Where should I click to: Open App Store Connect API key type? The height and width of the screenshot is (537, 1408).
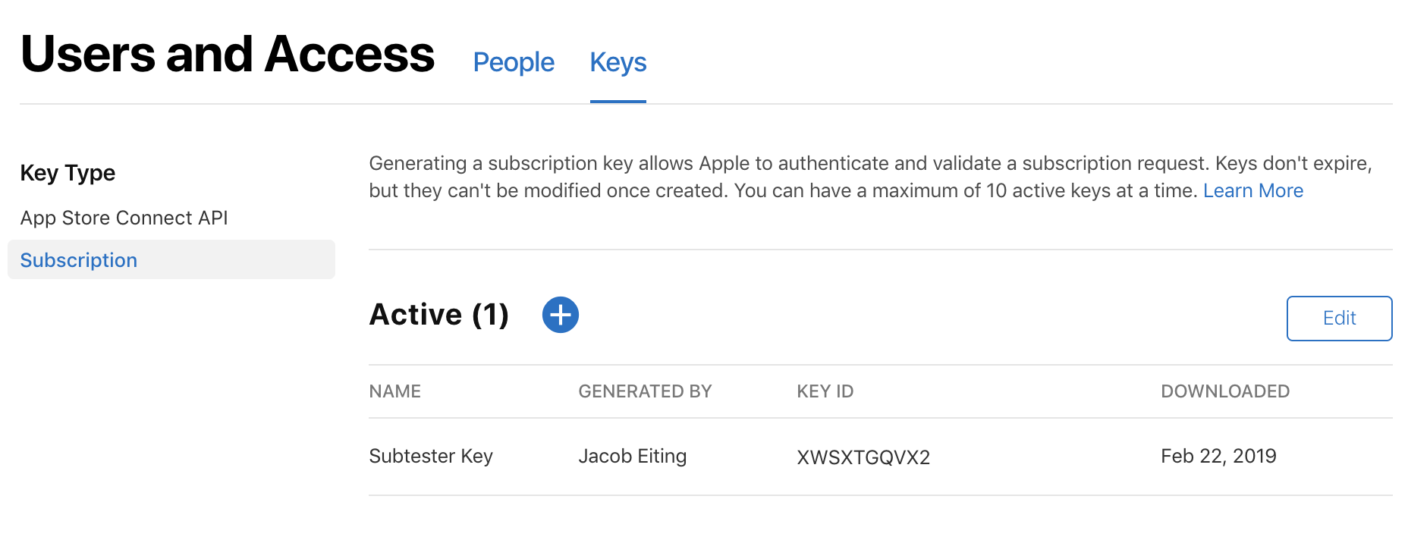[124, 218]
